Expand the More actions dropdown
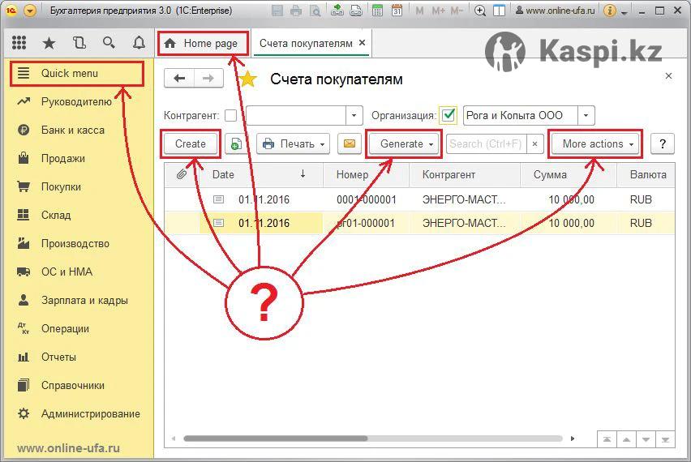The width and height of the screenshot is (691, 462). [x=596, y=144]
